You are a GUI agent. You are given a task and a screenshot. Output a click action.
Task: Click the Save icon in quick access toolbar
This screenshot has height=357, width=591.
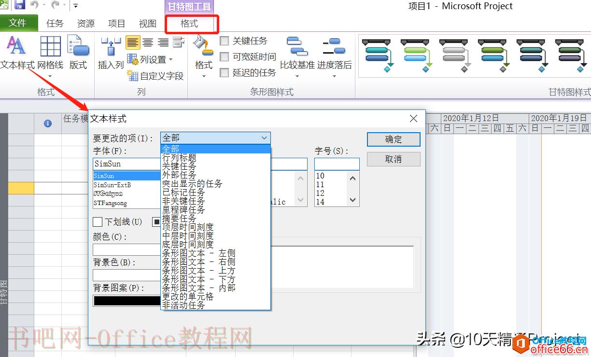point(20,5)
